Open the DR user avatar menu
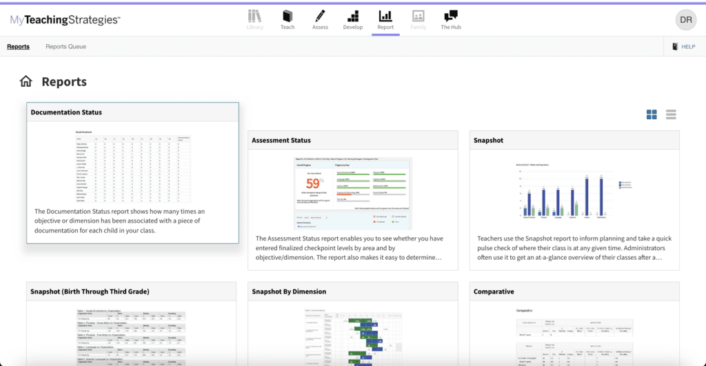Screen dimensions: 706x366 click(685, 19)
